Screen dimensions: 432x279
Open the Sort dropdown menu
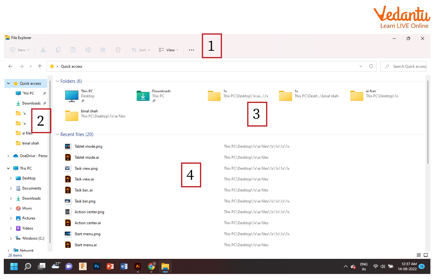[x=141, y=50]
